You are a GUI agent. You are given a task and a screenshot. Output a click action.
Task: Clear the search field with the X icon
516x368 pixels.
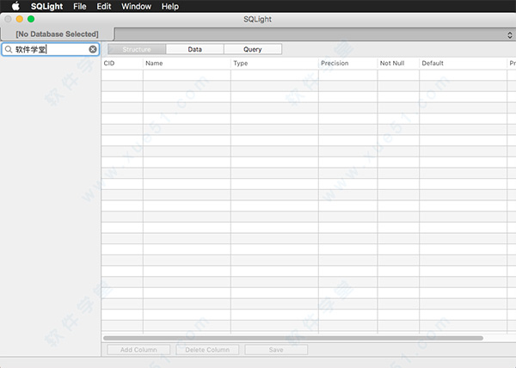click(x=93, y=49)
